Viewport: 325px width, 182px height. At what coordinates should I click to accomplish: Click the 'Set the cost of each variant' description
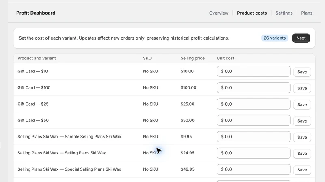[x=124, y=38]
